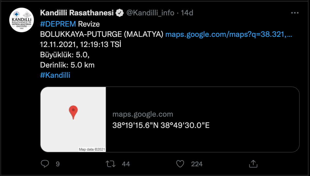
Task: Click the 14d timestamp
Action: click(x=187, y=13)
